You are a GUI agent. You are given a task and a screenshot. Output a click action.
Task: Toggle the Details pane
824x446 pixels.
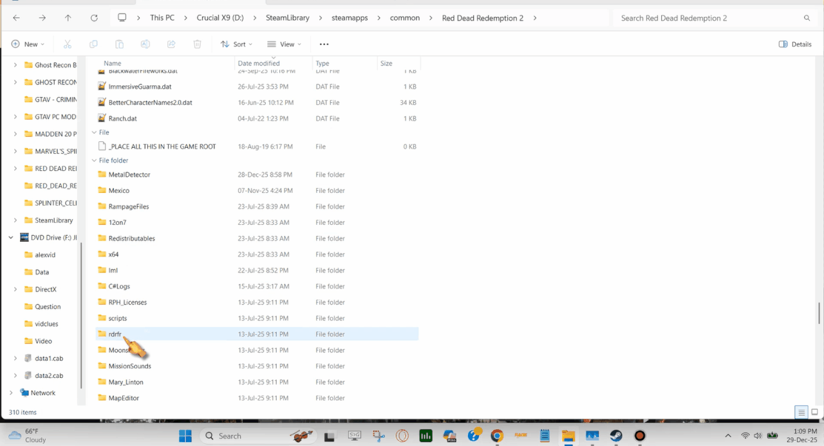[795, 44]
